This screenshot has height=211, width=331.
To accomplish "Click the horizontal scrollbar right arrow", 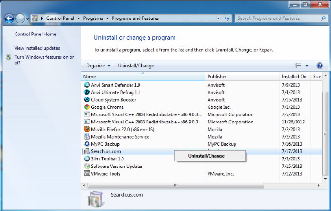I will [319, 185].
